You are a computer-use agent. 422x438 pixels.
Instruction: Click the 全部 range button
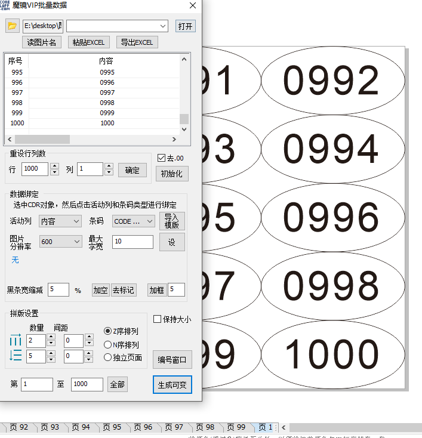pyautogui.click(x=118, y=385)
